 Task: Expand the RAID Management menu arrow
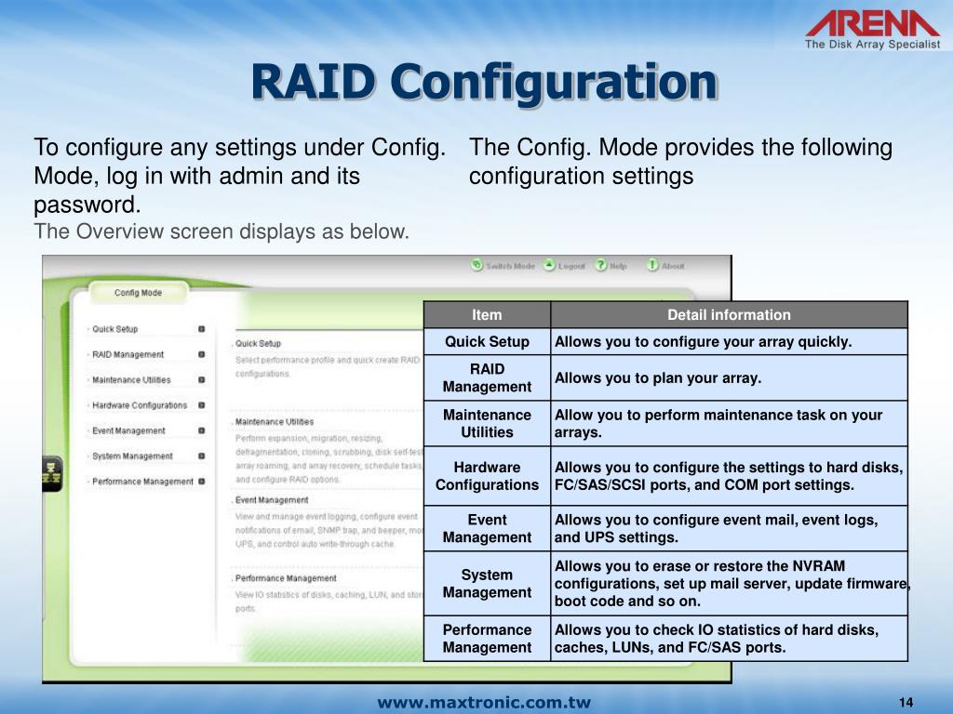pos(202,354)
